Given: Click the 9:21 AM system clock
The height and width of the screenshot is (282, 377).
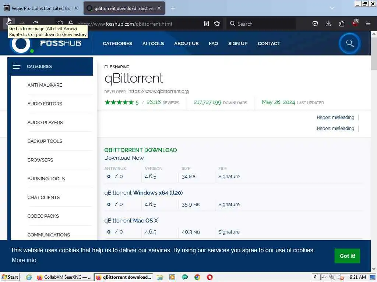Looking at the screenshot, I should point(357,277).
